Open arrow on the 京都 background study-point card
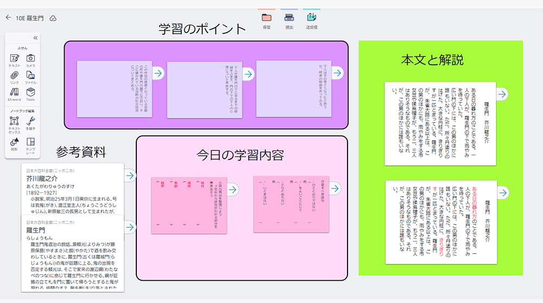The image size is (543, 303). tap(158, 73)
